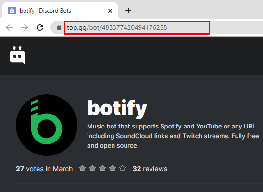Click the third rating star
The image size is (263, 192).
tap(102, 168)
